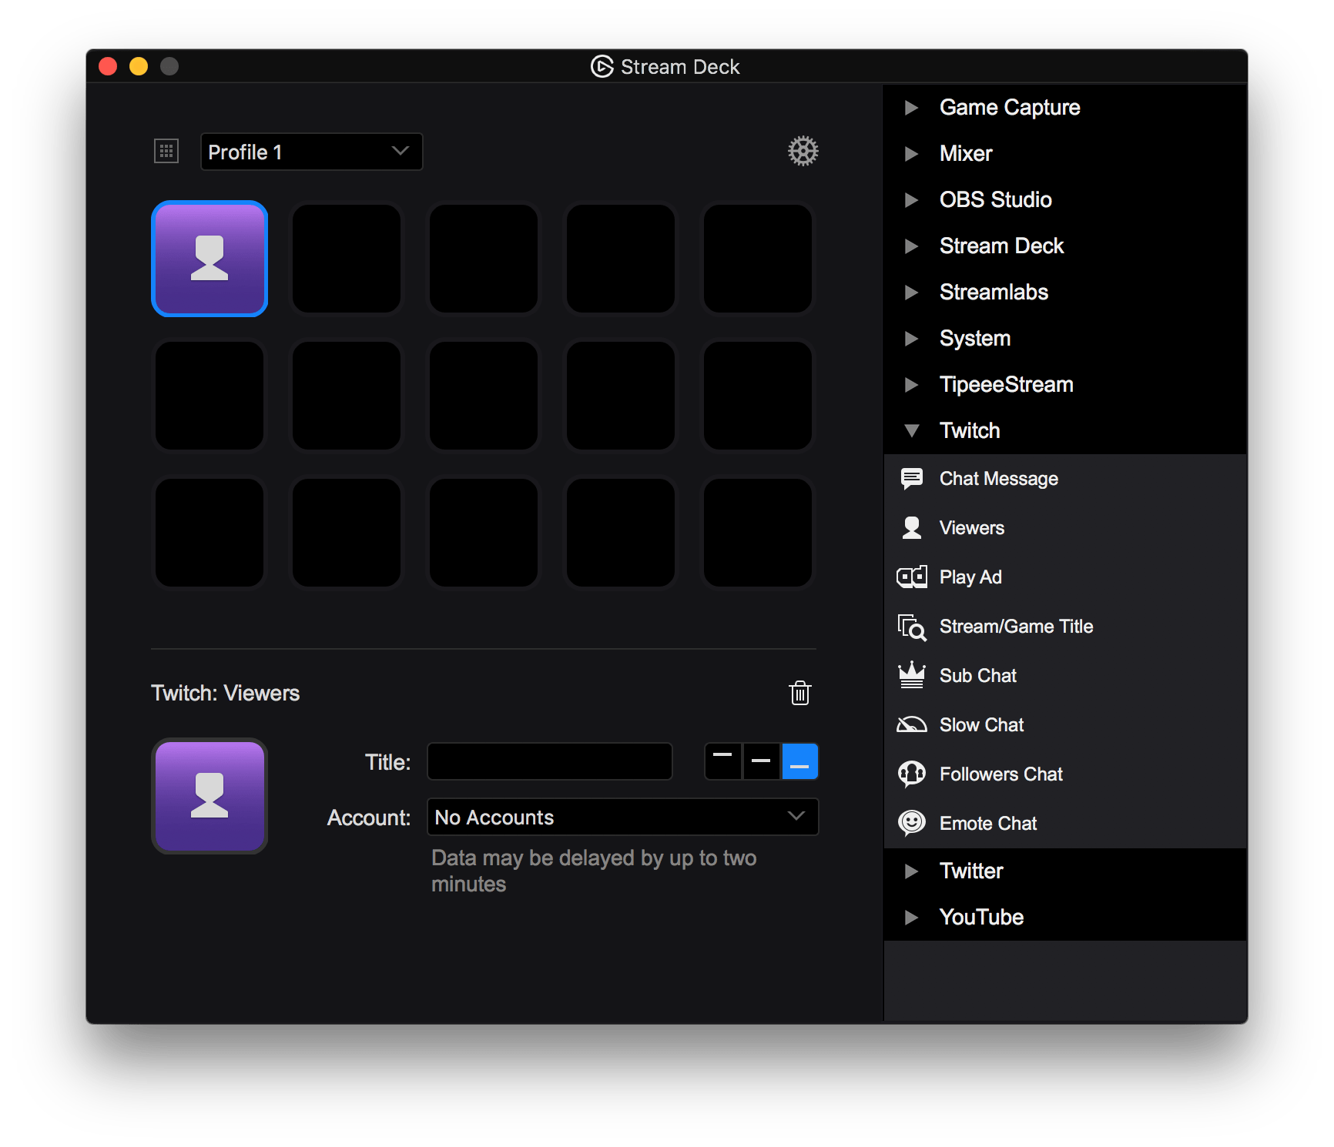This screenshot has width=1334, height=1147.
Task: Delete the Viewers action with trash icon
Action: [800, 693]
